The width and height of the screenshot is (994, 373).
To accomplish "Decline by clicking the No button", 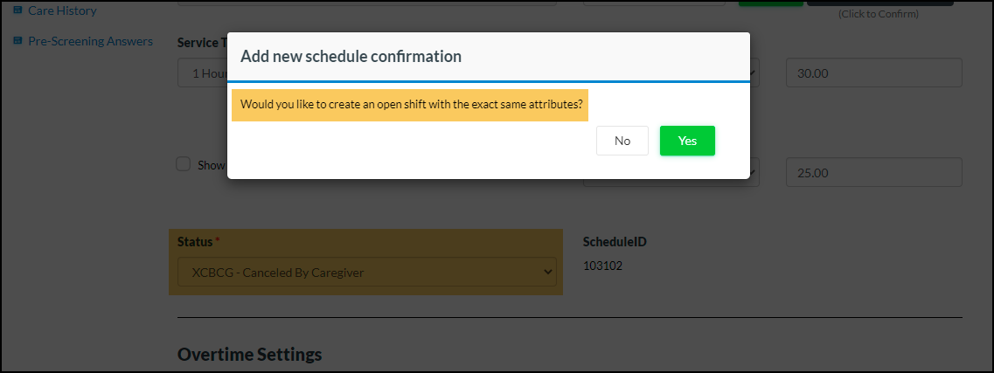I will point(622,141).
